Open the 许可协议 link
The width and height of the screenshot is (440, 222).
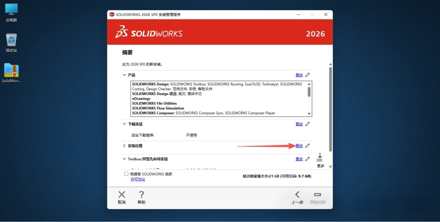click(138, 179)
